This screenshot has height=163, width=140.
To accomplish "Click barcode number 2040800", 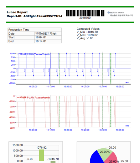I will 85,18.
